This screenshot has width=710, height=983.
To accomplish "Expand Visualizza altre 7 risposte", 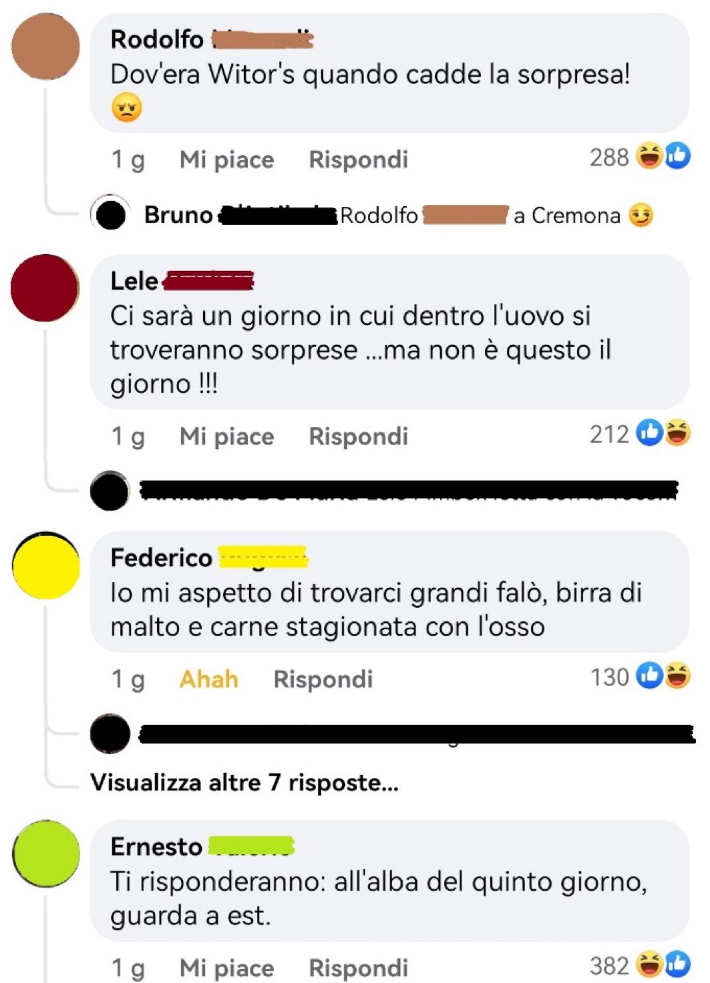I will click(x=244, y=782).
